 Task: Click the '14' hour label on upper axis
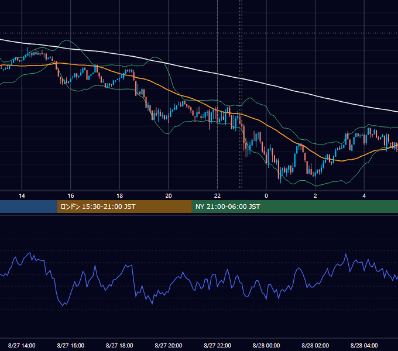[x=22, y=196]
